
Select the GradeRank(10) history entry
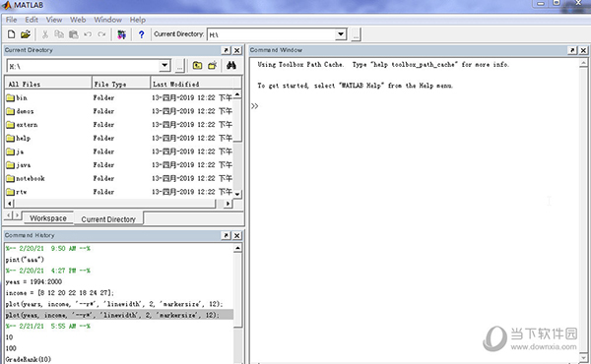pyautogui.click(x=29, y=359)
